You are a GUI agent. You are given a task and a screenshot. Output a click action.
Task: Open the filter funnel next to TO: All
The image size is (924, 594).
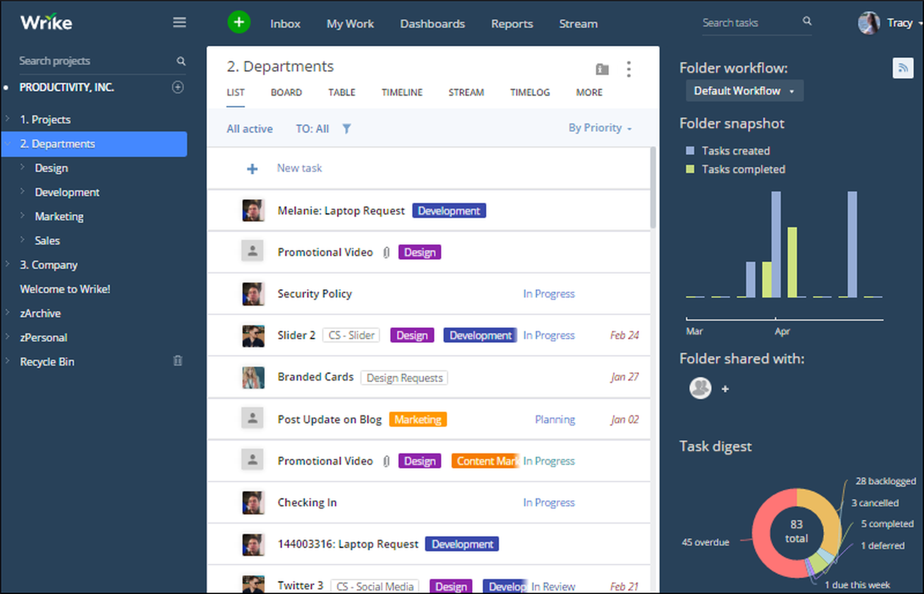tap(346, 129)
